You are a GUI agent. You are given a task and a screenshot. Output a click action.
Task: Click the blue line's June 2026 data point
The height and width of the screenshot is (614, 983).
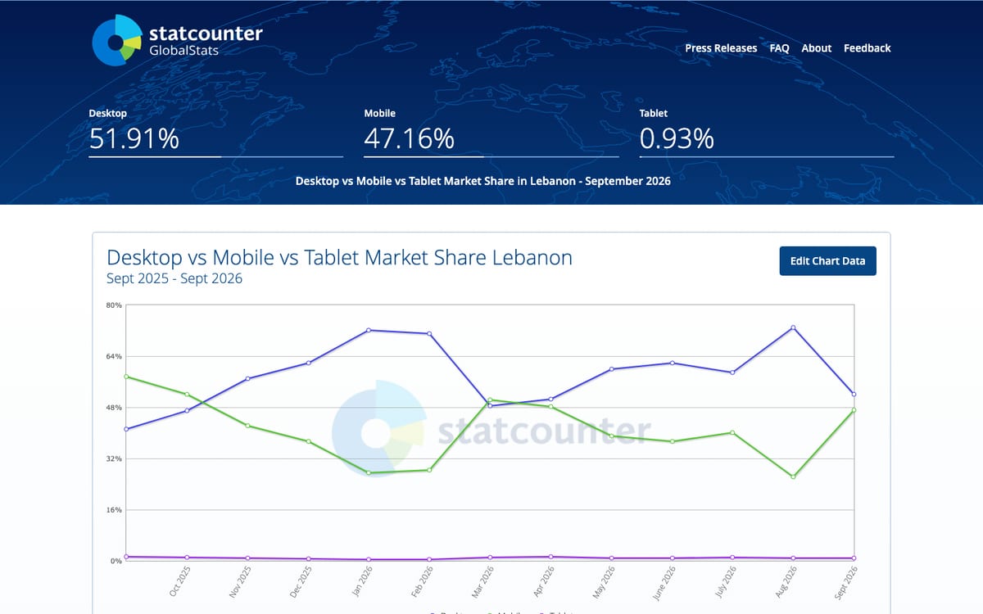point(672,363)
